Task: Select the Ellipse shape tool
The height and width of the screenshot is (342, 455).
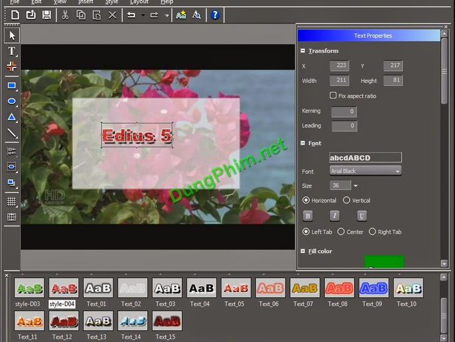Action: click(12, 102)
